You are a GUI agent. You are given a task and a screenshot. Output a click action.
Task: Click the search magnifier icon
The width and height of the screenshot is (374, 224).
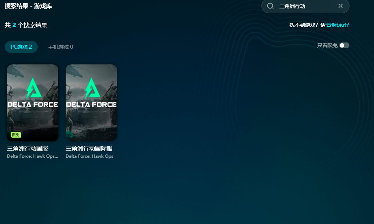point(270,6)
